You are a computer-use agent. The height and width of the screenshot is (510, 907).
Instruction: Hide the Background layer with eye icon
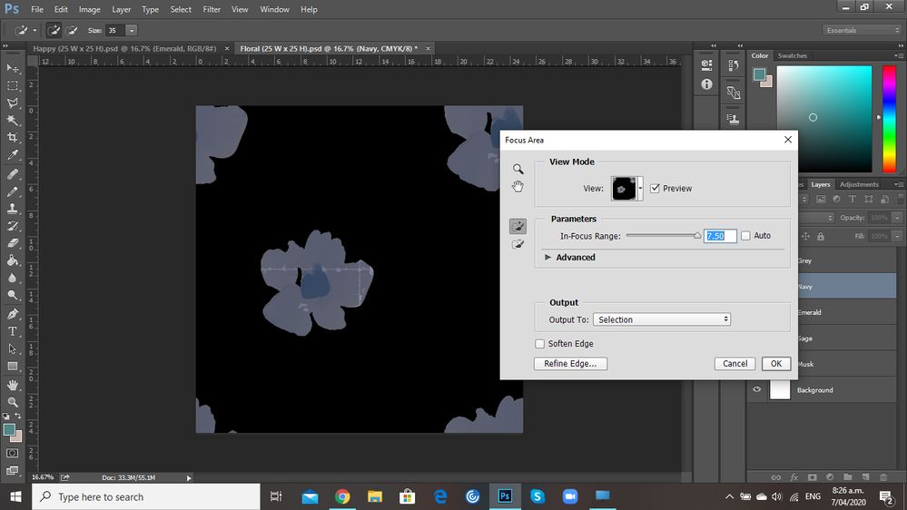[756, 389]
